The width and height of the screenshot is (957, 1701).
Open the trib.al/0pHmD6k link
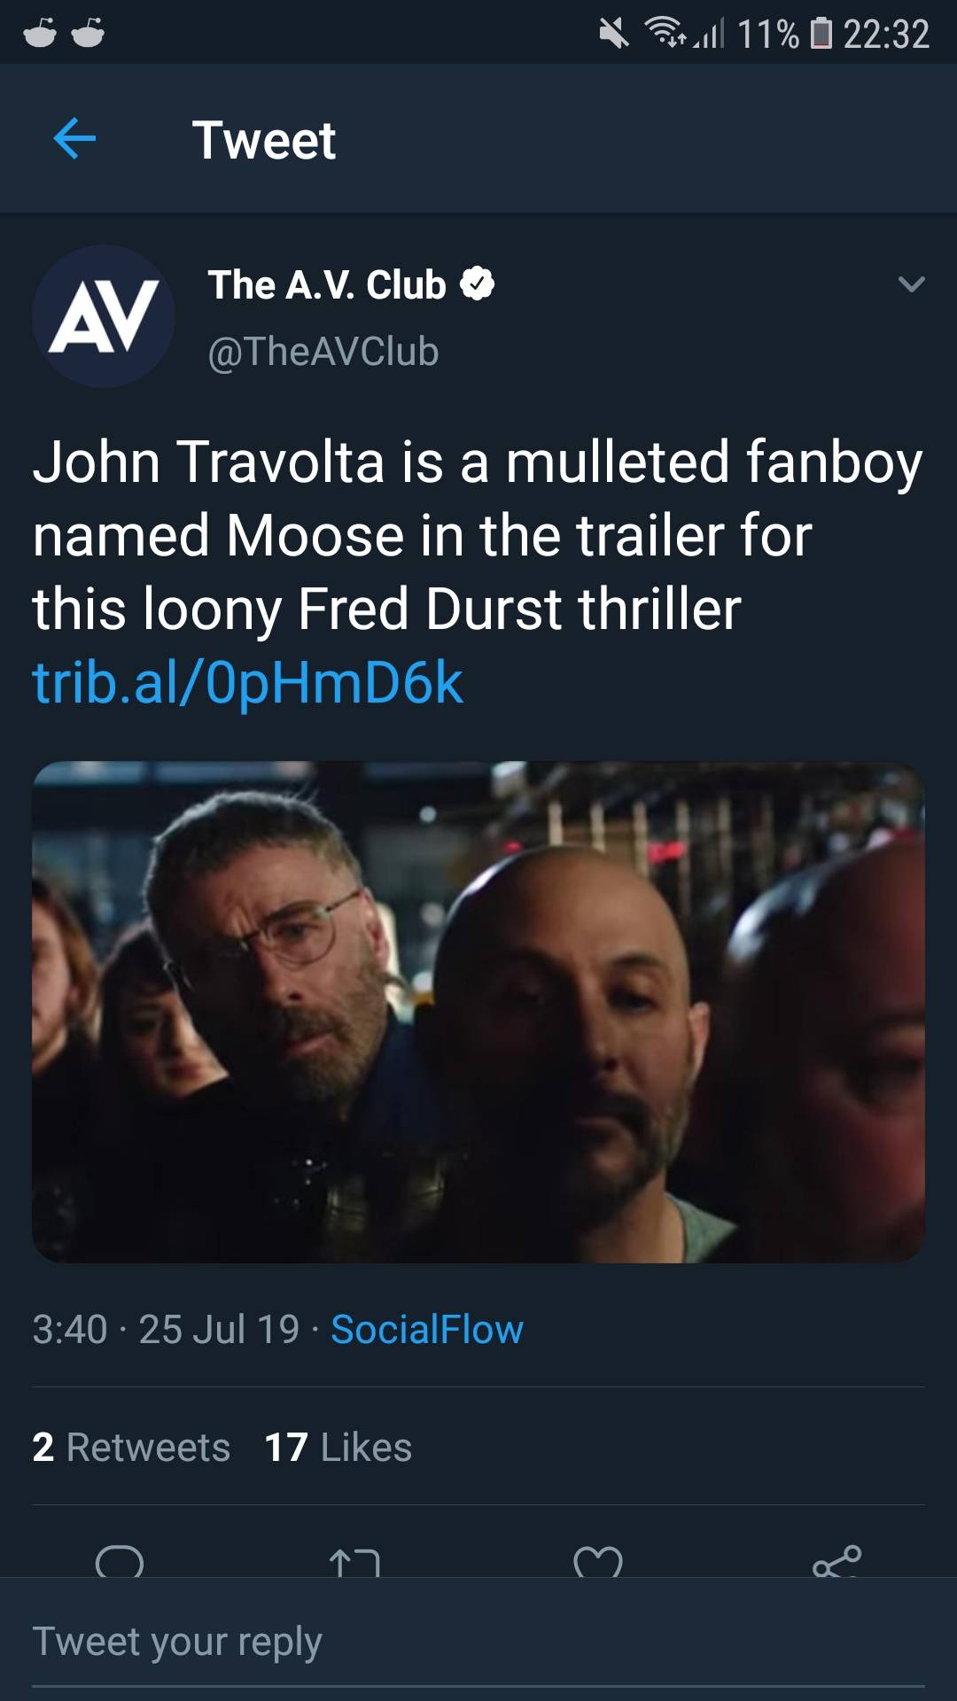pos(248,683)
